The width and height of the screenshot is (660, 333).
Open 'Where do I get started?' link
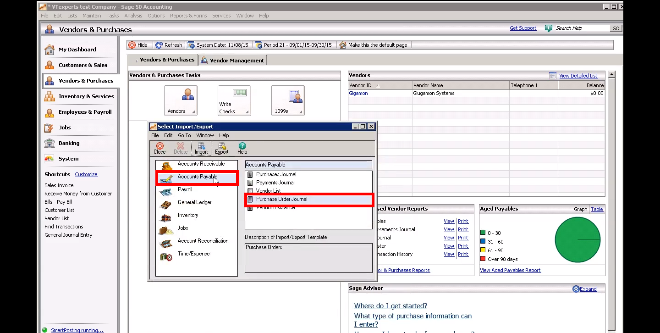(x=390, y=306)
